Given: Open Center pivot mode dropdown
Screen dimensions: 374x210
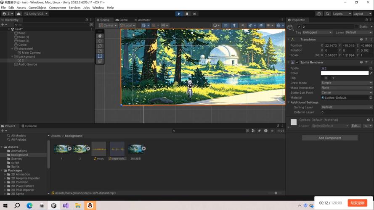Looking at the screenshot, I should pyautogui.click(x=108, y=25).
